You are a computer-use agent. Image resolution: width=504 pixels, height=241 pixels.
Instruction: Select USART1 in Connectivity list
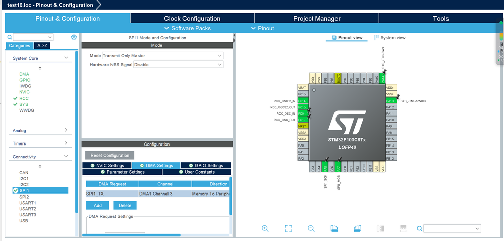(28, 203)
